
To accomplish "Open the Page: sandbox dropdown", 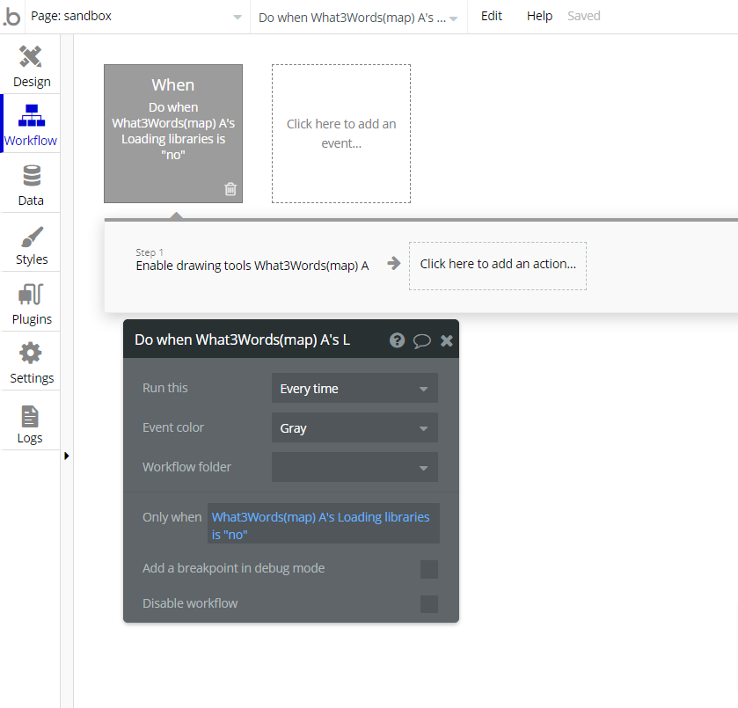I will (x=136, y=17).
